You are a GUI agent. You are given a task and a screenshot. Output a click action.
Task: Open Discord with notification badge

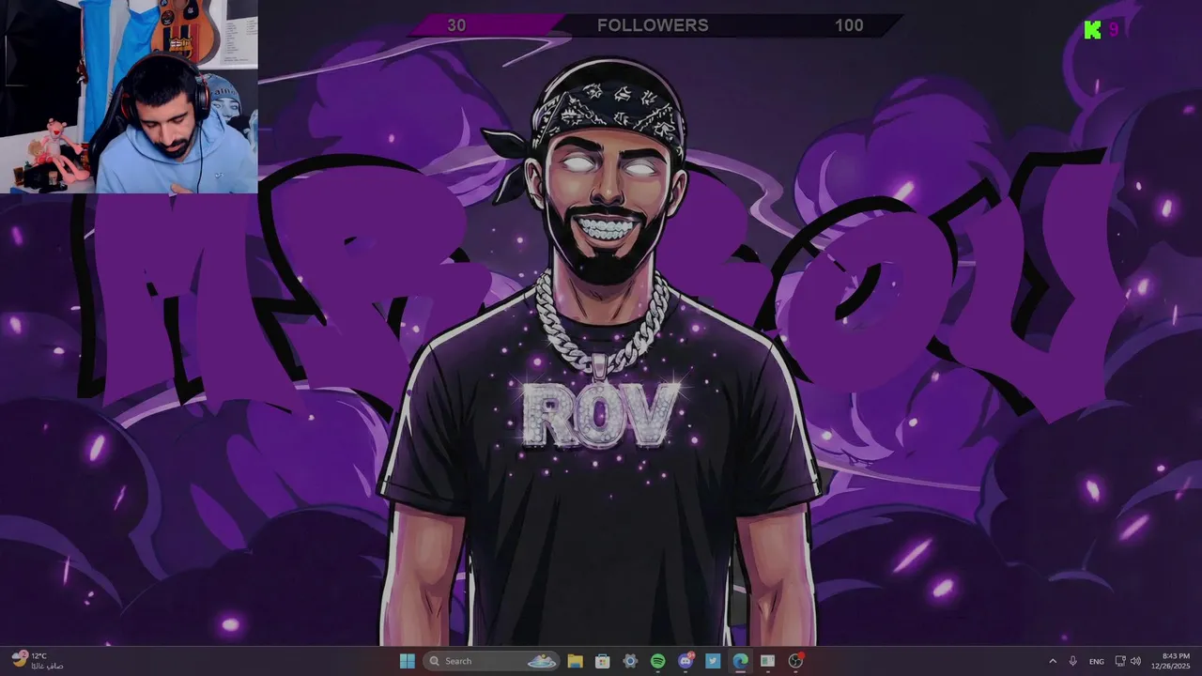[x=686, y=661]
